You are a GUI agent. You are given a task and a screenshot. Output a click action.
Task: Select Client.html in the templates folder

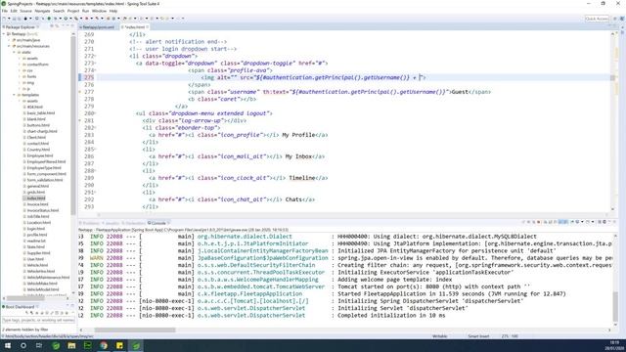click(x=36, y=137)
